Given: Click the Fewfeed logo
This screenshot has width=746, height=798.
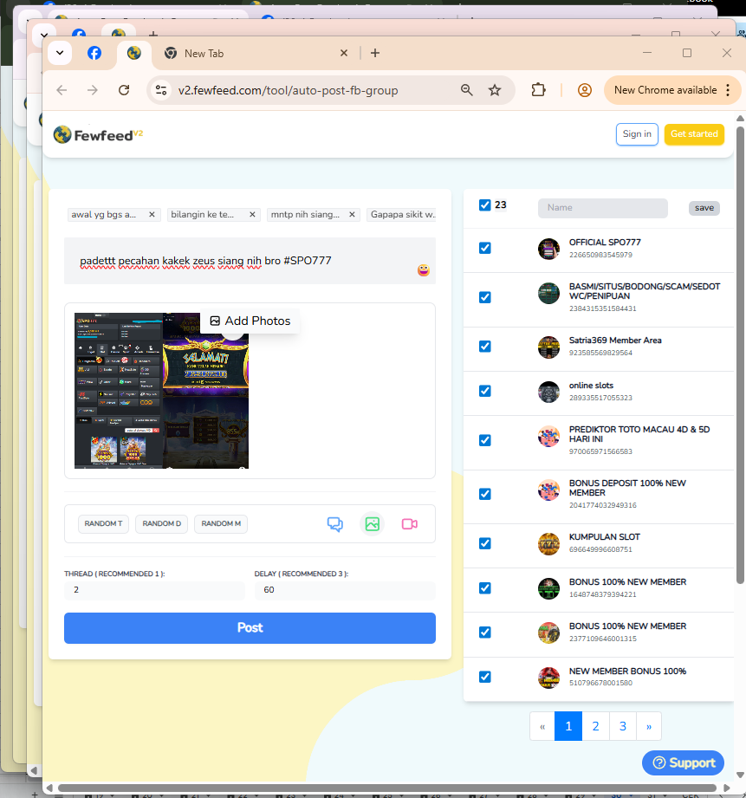Looking at the screenshot, I should coord(98,135).
